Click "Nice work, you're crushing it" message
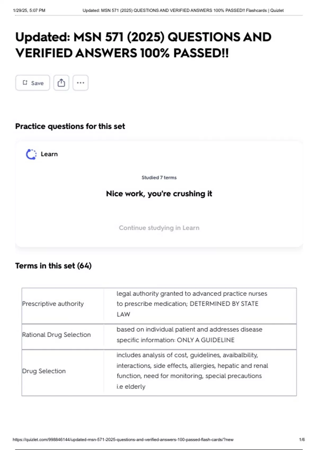Image resolution: width=318 pixels, height=450 pixels. tap(159, 193)
